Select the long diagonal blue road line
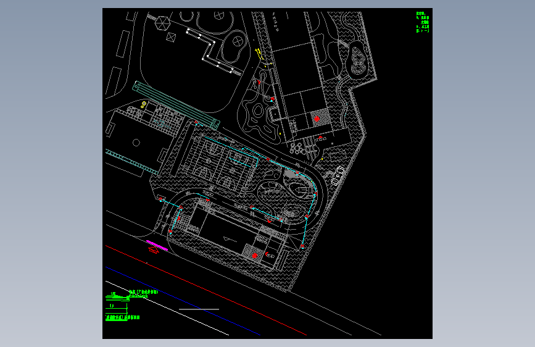Screen dimensions: 535x347 [x=183, y=301]
